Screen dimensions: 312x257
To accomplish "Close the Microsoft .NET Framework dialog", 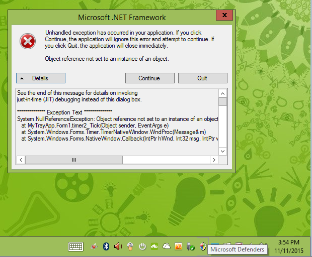I will click(x=224, y=15).
